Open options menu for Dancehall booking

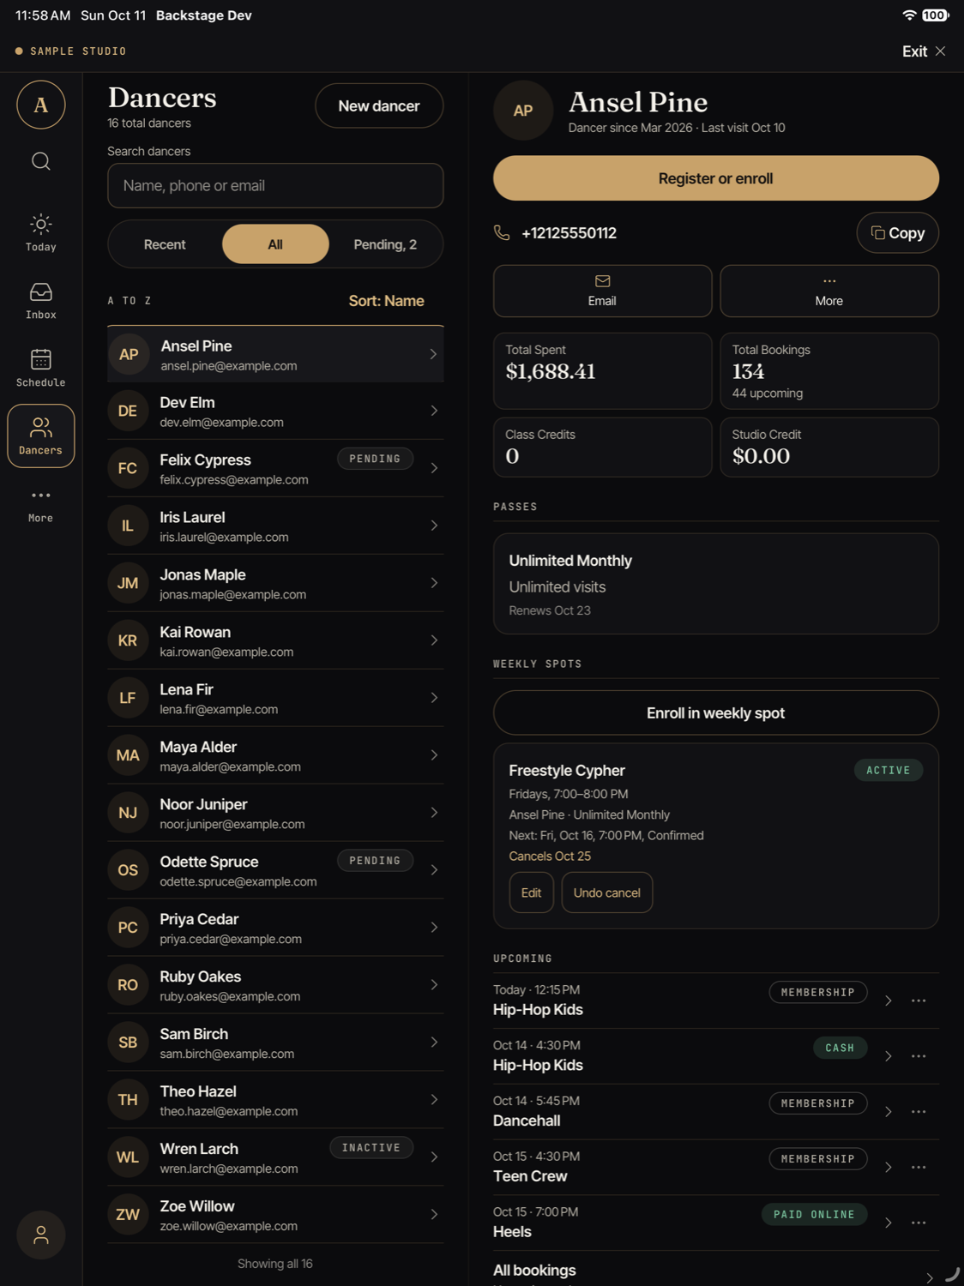919,1112
